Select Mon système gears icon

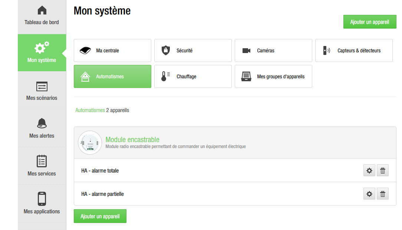pyautogui.click(x=42, y=47)
